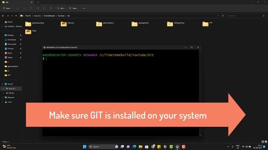Viewport: 268px width, 150px height.
Task: Open the Git Bash title bar icon menu
Action: pyautogui.click(x=44, y=47)
